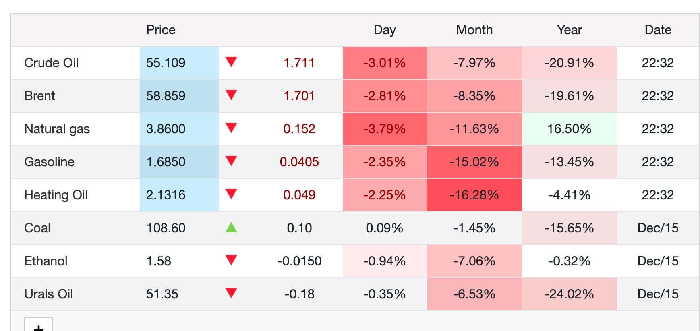
Task: Open the Urals Oil link
Action: click(48, 294)
